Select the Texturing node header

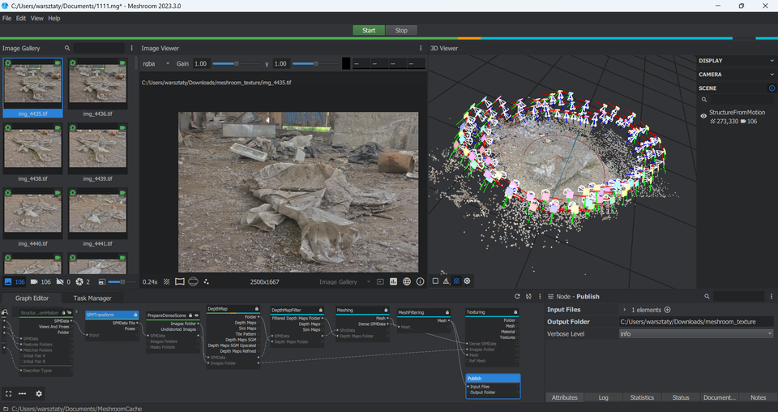[x=492, y=312]
